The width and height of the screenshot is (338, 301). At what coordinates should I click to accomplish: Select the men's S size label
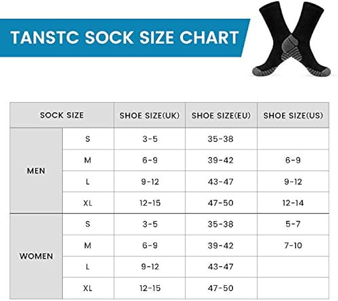[88, 139]
